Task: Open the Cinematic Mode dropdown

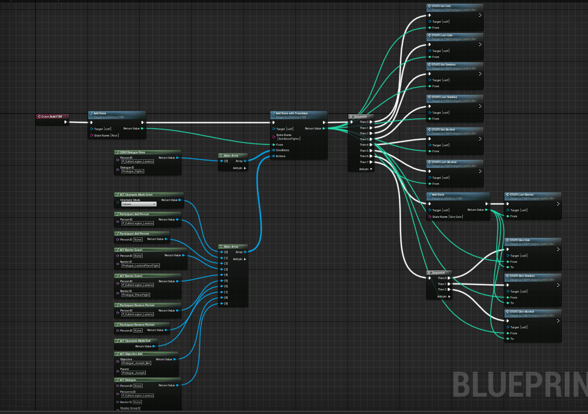Action: (138, 204)
